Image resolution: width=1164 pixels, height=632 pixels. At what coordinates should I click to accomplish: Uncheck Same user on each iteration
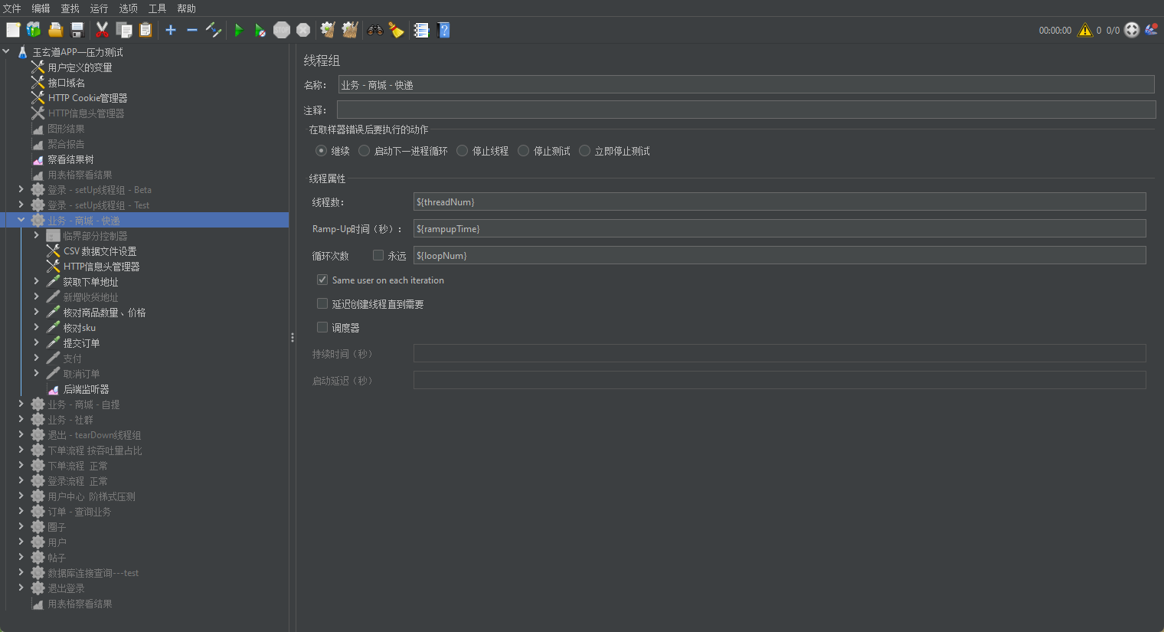click(x=322, y=280)
